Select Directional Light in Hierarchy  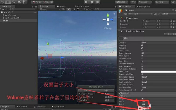point(11,18)
